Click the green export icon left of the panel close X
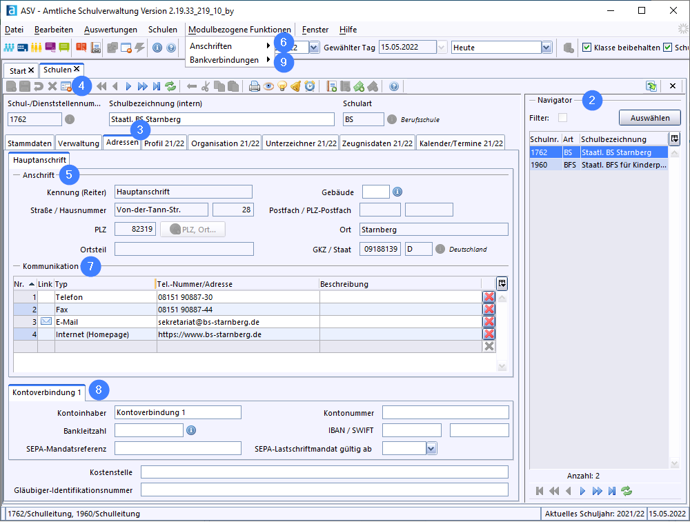Viewport: 690px width, 524px height. (651, 86)
